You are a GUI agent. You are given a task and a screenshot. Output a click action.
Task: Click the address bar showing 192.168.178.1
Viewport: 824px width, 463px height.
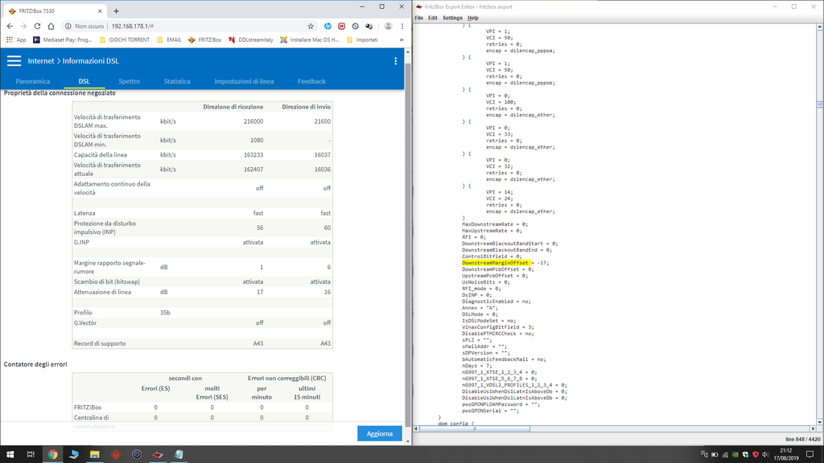185,26
